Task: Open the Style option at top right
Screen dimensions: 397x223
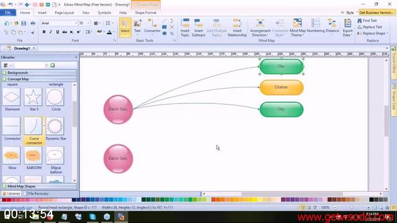Action: pos(350,12)
